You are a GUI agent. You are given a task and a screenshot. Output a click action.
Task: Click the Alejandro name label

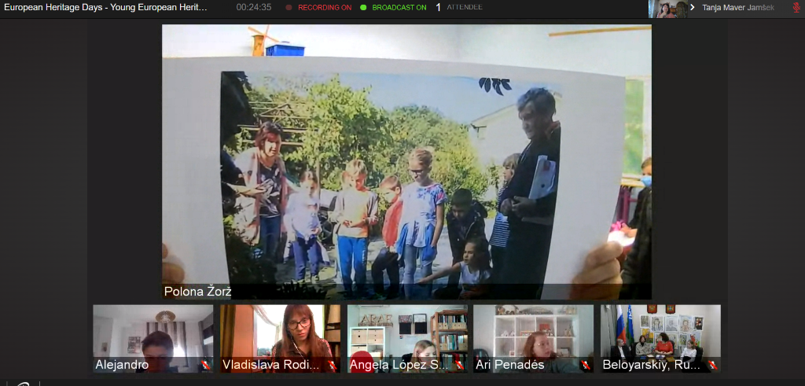pos(122,365)
